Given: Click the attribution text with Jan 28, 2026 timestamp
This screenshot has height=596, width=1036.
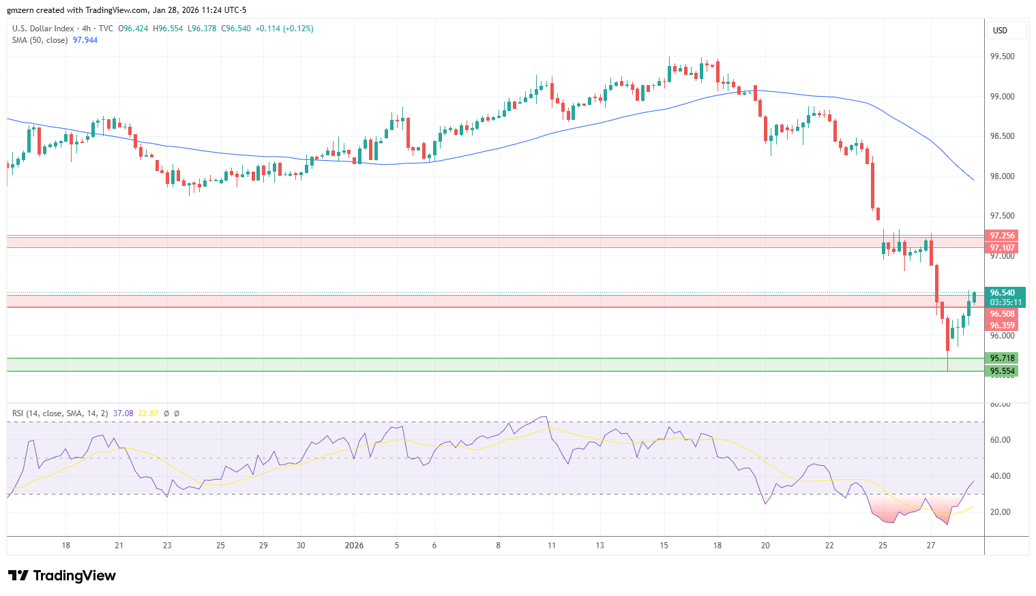Looking at the screenshot, I should 127,10.
